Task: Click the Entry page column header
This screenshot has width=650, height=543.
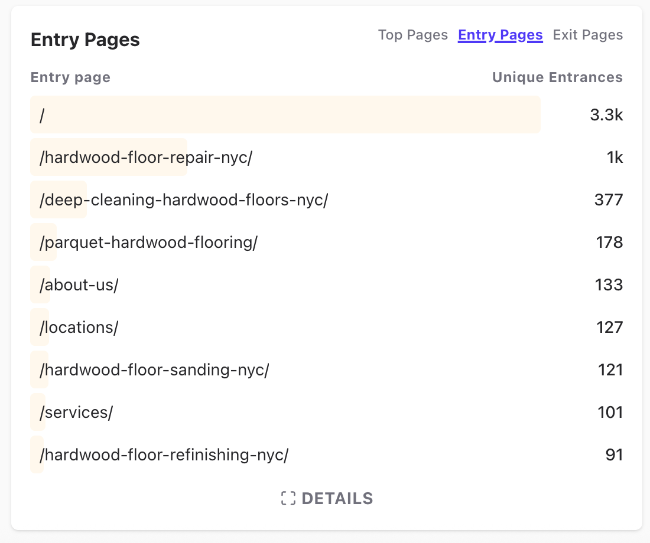Action: 70,77
